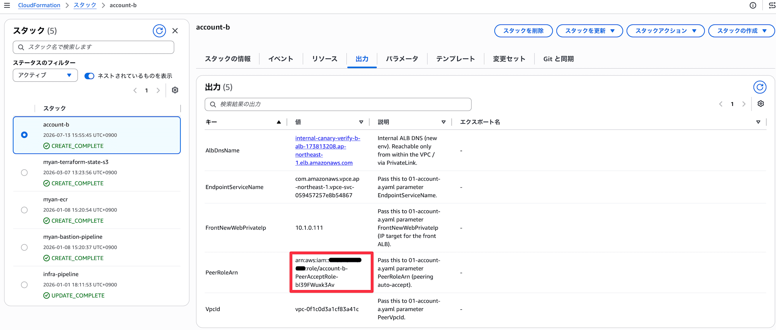Image resolution: width=776 pixels, height=330 pixels.
Task: Sort outputs by 値 column
Action: click(x=361, y=122)
